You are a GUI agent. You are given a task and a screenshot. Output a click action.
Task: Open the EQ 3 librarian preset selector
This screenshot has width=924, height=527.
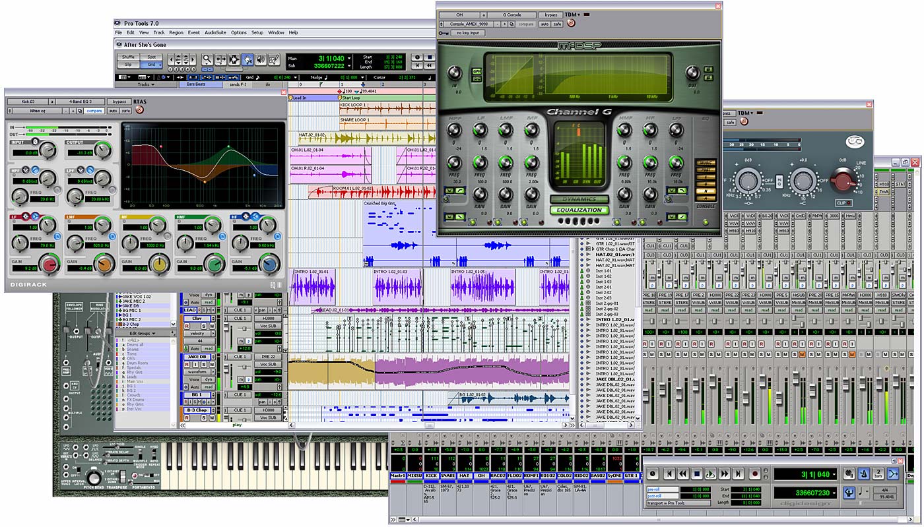(38, 111)
